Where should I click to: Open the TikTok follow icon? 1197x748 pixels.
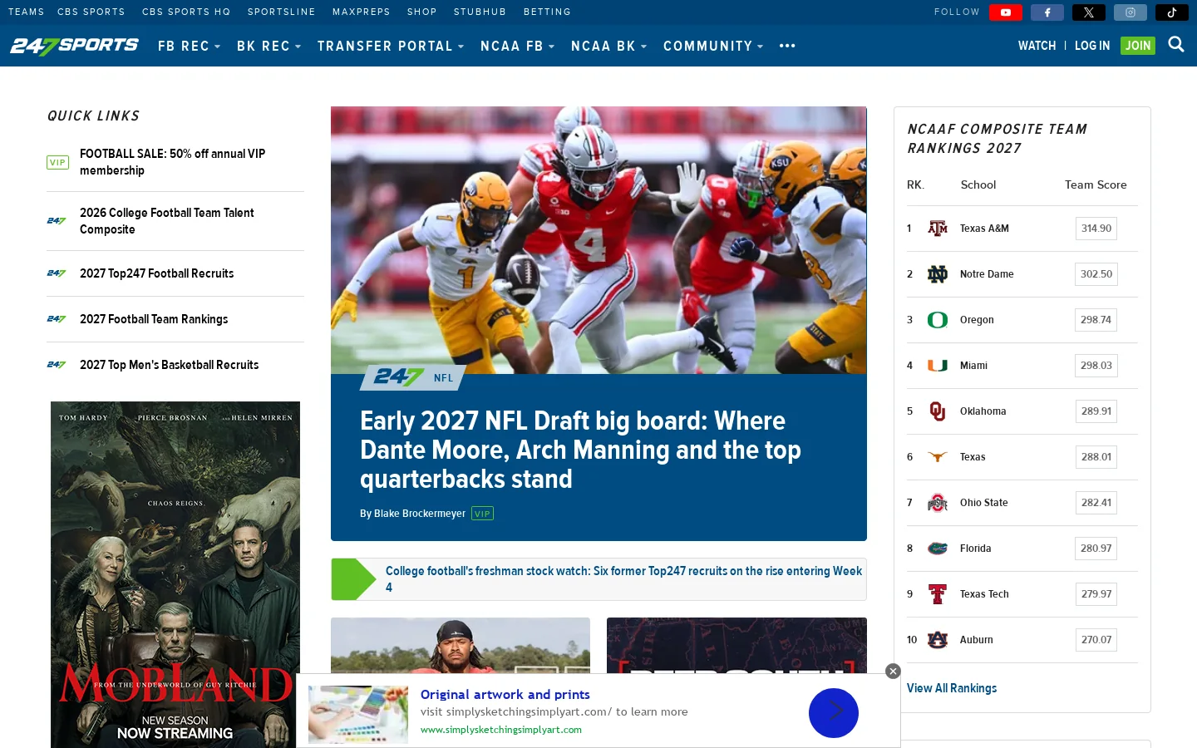point(1172,12)
